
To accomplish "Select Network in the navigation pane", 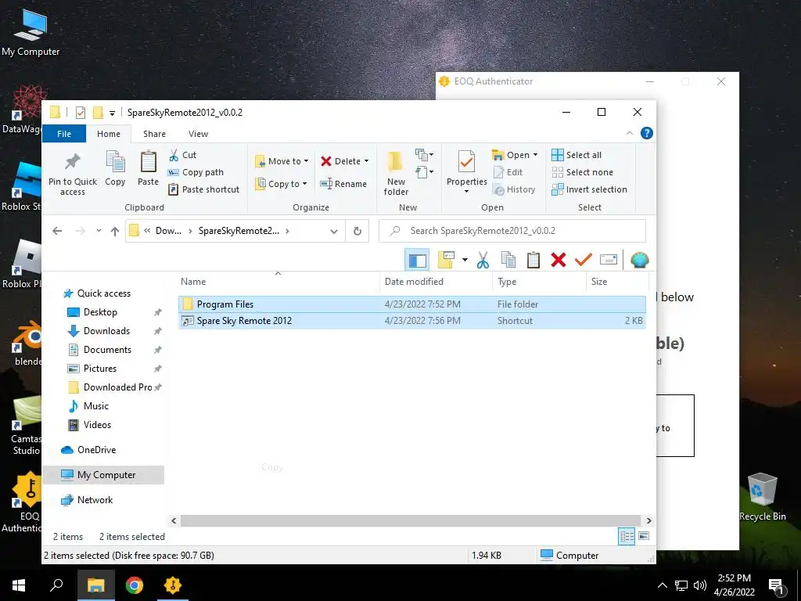I will point(95,500).
